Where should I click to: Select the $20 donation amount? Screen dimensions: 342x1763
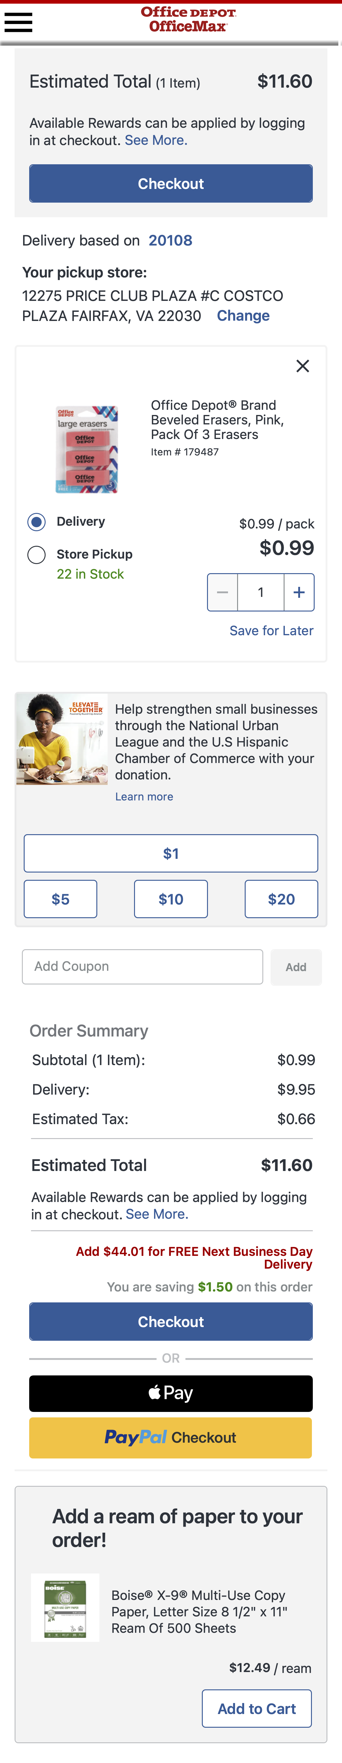click(x=281, y=899)
